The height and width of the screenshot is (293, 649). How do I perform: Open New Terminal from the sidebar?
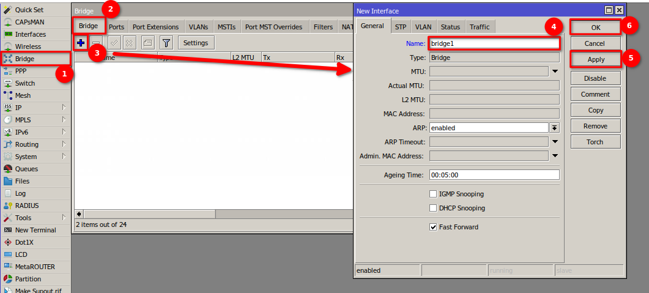click(x=35, y=230)
